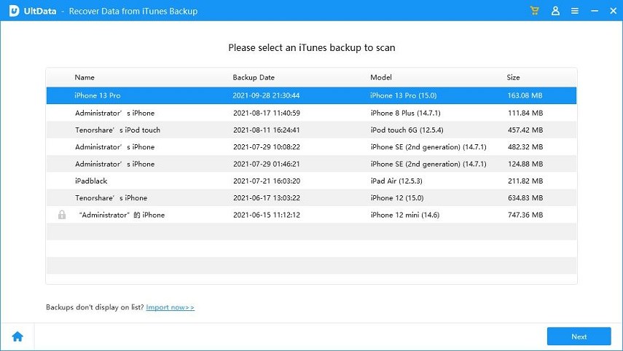Open the hamburger menu in title bar
This screenshot has height=351, width=623.
[x=575, y=11]
